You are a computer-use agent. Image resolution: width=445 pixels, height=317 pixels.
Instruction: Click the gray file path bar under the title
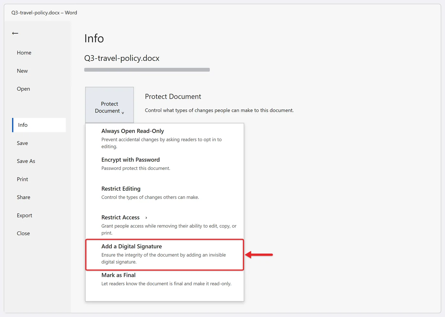pyautogui.click(x=147, y=70)
